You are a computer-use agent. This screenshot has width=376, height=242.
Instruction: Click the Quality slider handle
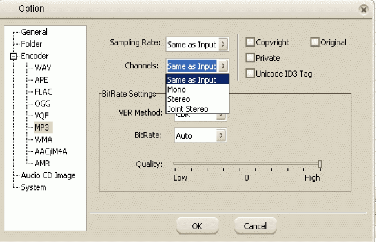(x=320, y=164)
